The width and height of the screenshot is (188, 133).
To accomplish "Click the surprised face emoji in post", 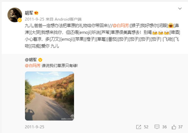I will 171,25.
